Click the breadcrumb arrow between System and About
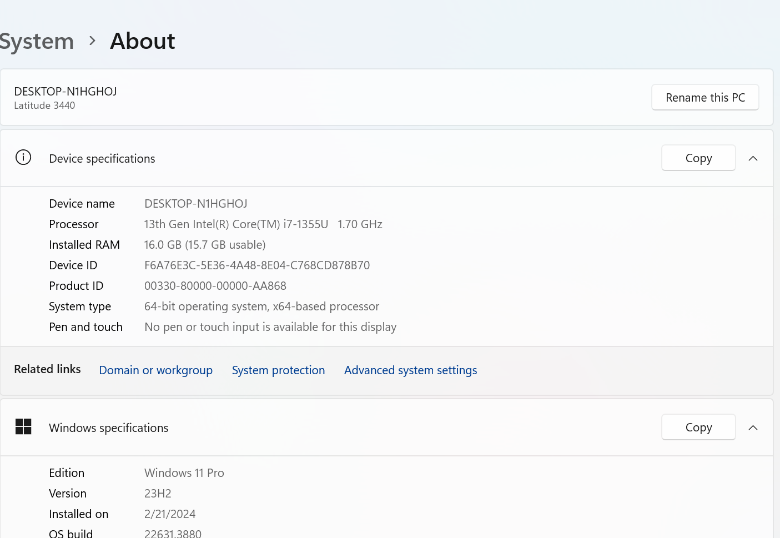This screenshot has height=538, width=780. pos(92,41)
